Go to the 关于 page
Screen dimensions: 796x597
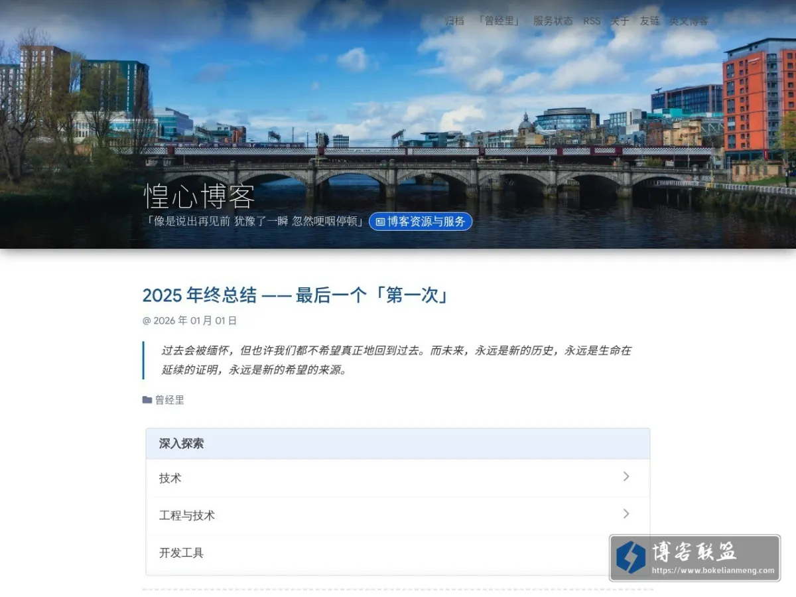pos(620,21)
